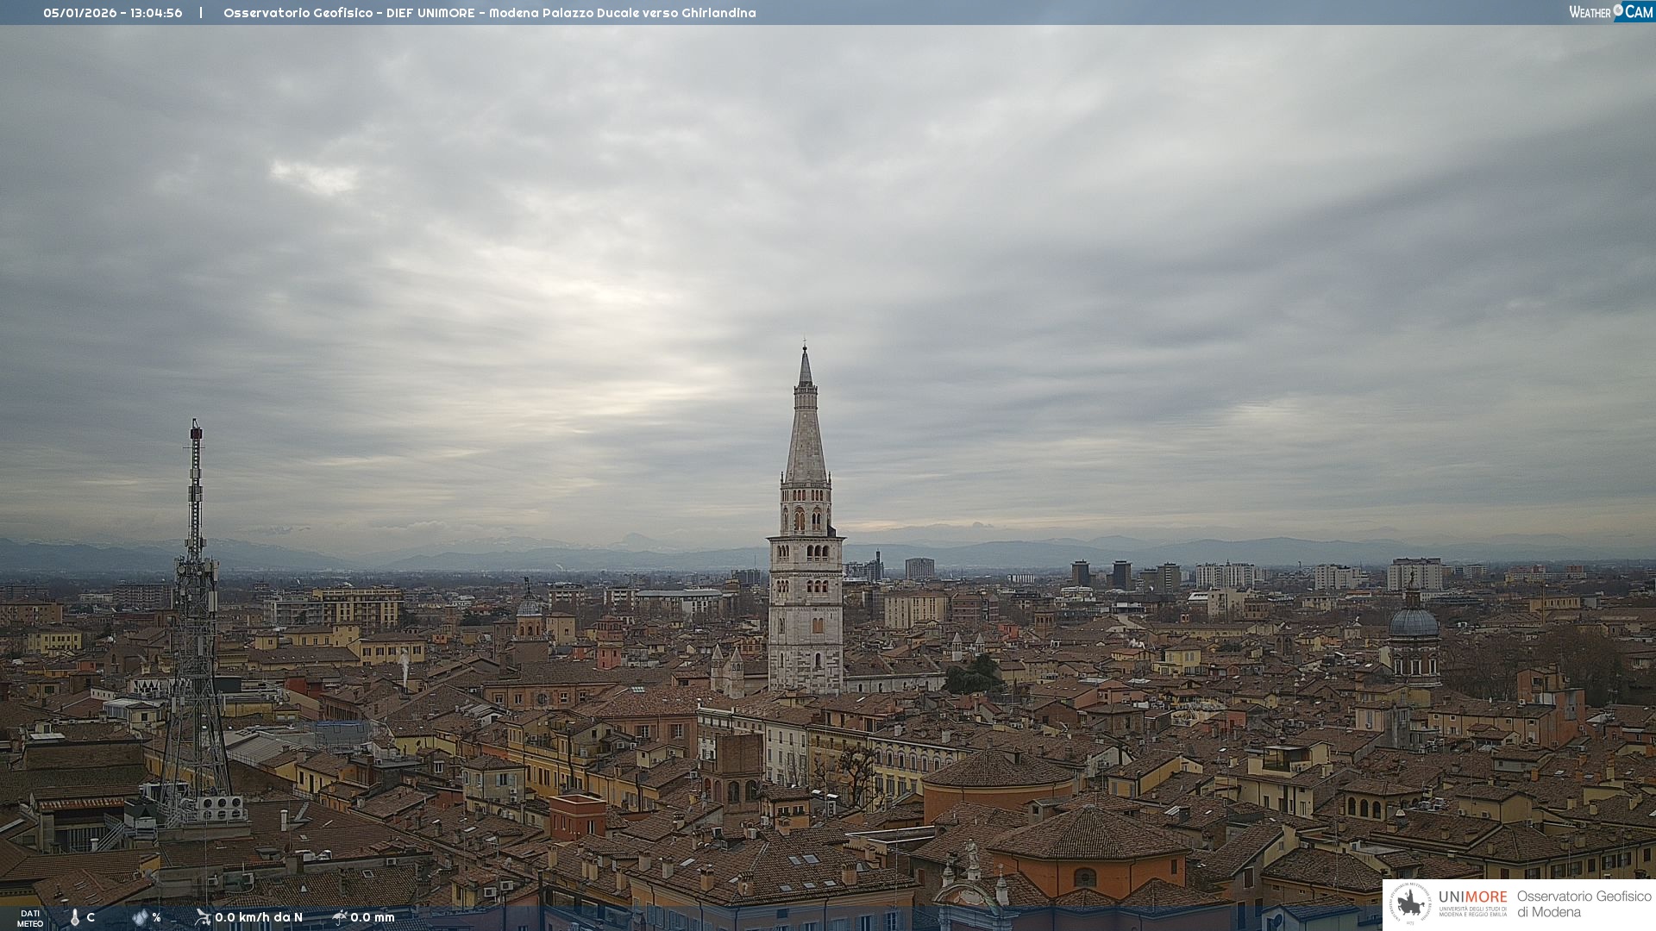Click the 0.0 mm rainfall reading
Image resolution: width=1656 pixels, height=931 pixels.
(373, 917)
